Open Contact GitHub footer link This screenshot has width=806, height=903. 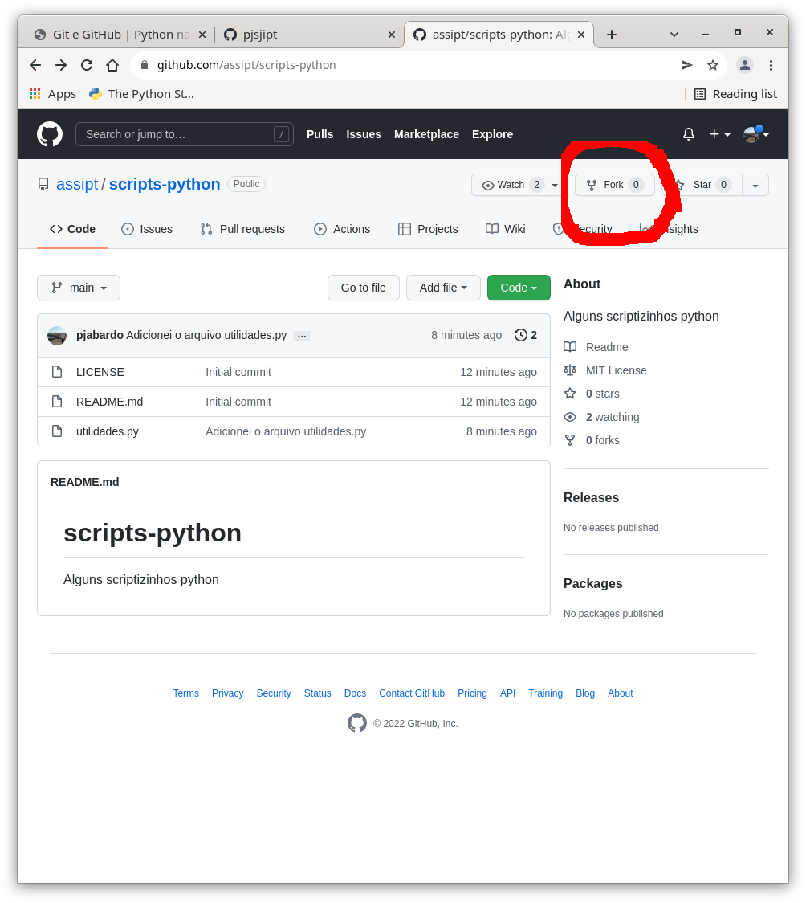click(411, 693)
